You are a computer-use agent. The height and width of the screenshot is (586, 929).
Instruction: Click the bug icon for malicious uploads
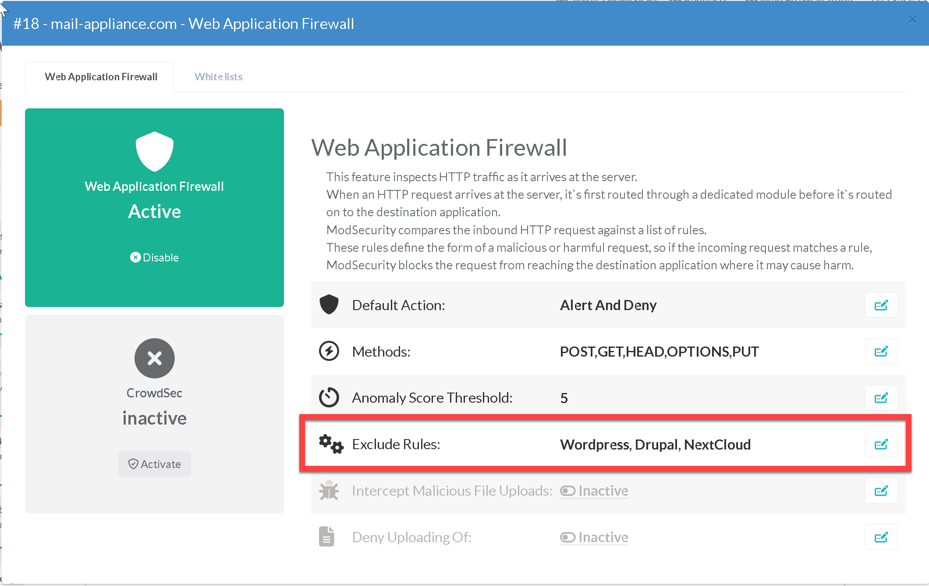[329, 491]
